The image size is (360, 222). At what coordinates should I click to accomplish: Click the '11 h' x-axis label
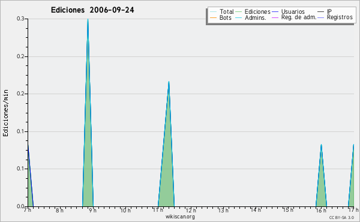tap(158, 210)
